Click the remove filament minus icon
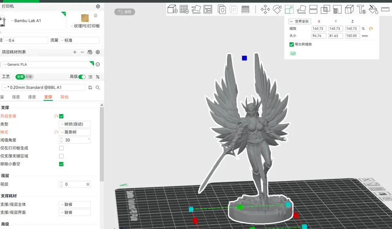This screenshot has height=229, width=392. pyautogui.click(x=82, y=52)
